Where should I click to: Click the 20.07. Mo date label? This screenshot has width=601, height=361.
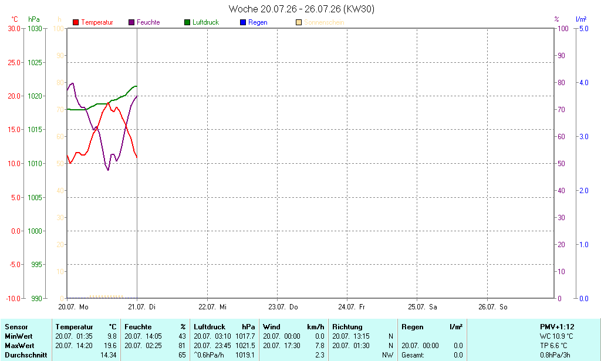point(73,306)
